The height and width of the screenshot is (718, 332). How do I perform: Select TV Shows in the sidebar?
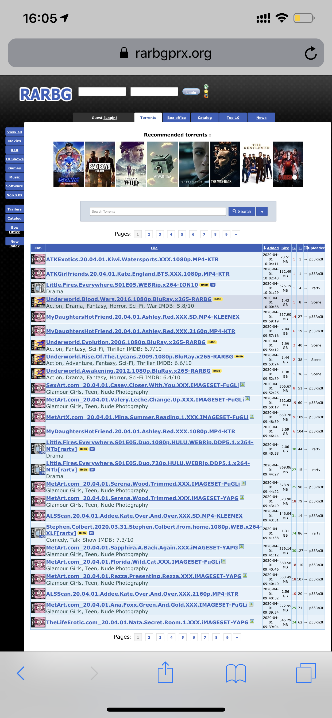14,159
